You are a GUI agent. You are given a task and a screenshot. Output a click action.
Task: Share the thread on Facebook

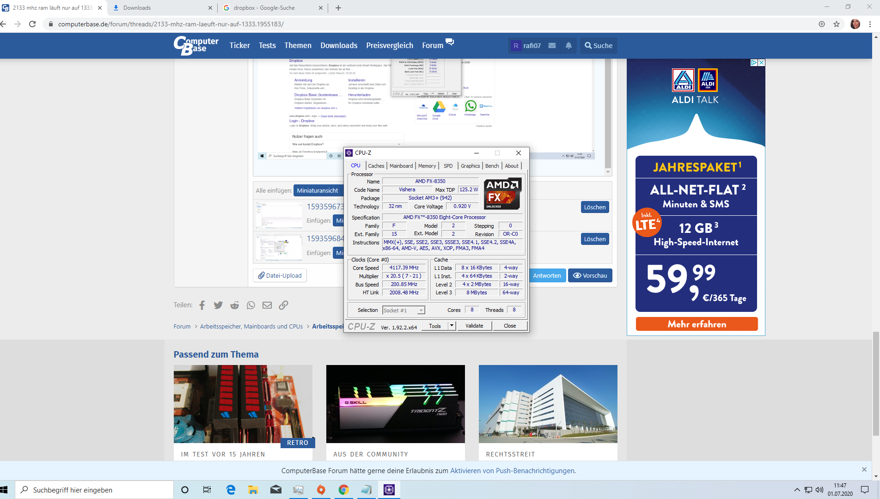[x=202, y=305]
